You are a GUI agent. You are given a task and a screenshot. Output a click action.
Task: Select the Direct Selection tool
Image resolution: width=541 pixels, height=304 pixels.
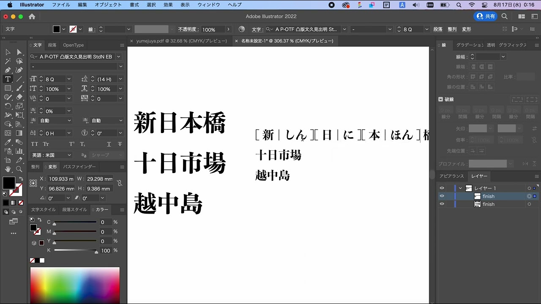19,52
